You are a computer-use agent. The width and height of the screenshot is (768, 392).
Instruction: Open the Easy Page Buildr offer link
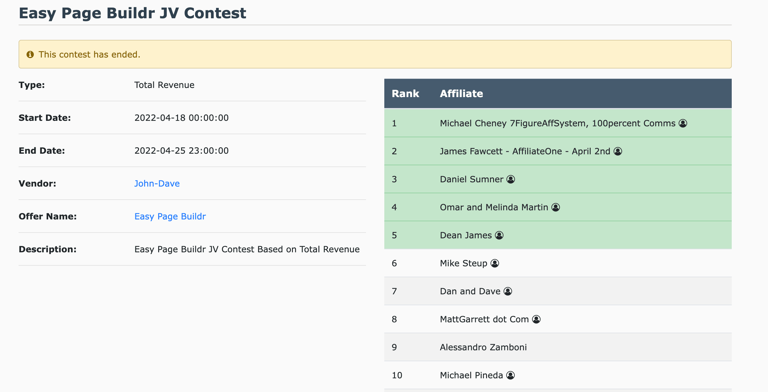(x=170, y=216)
